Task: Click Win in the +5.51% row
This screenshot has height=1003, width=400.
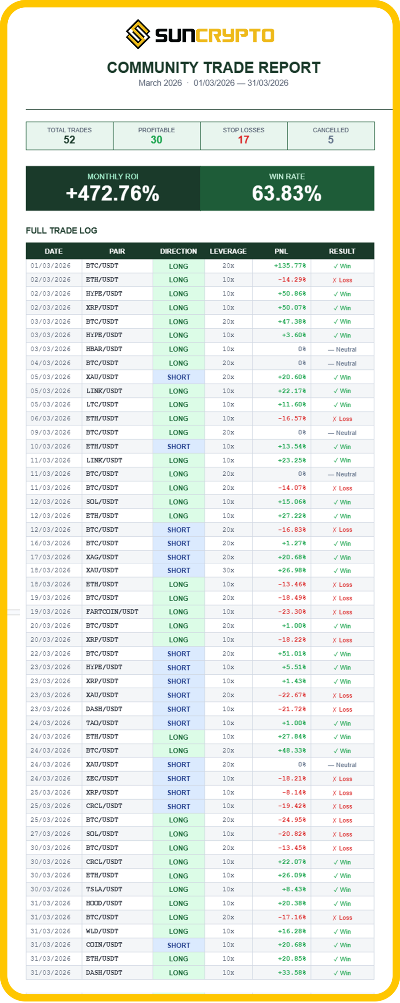Action: tap(342, 668)
